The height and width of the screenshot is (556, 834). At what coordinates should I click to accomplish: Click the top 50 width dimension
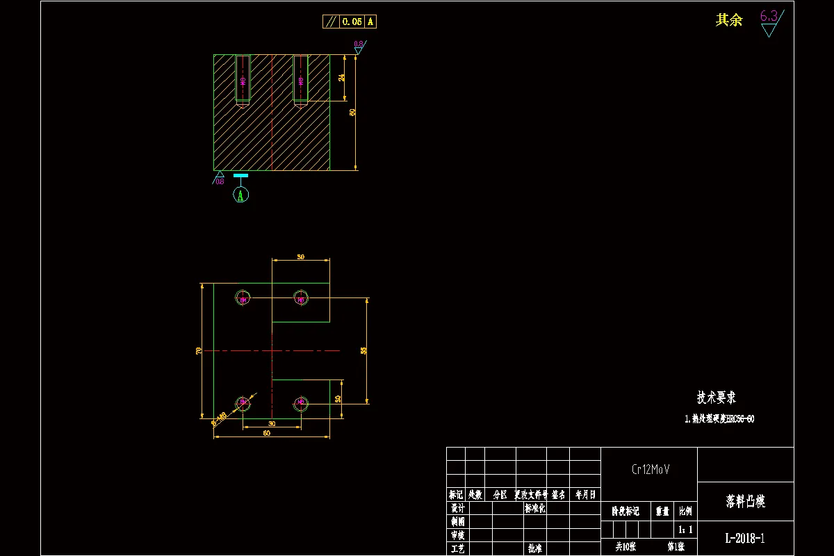(x=300, y=256)
